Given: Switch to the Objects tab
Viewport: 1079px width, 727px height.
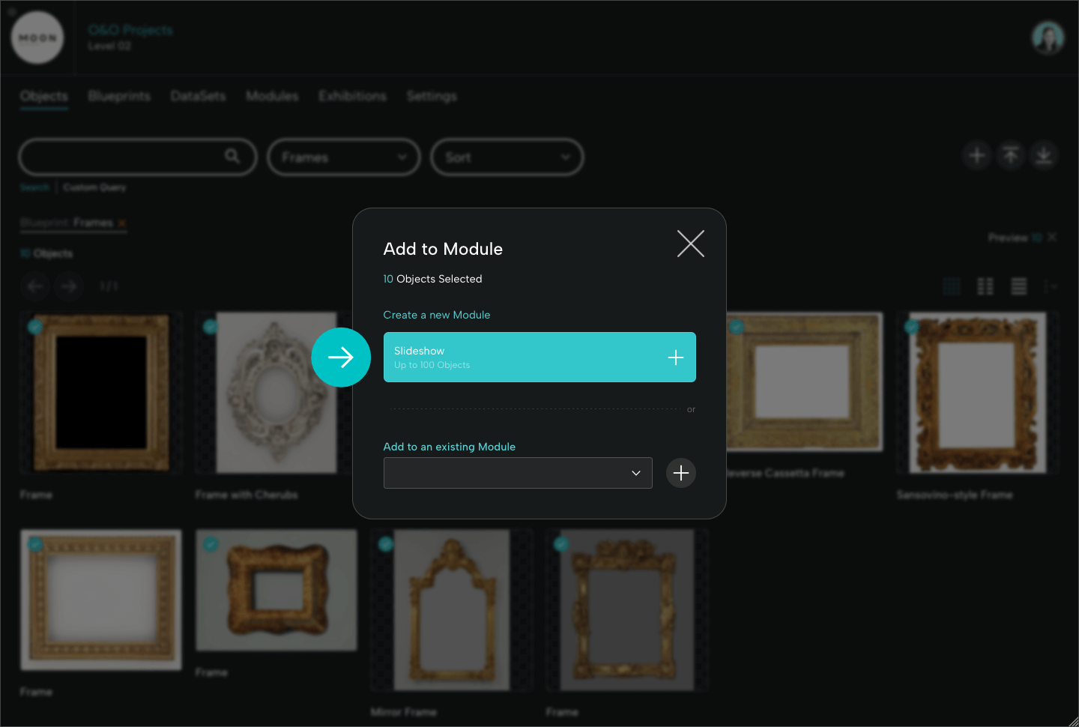Looking at the screenshot, I should 44,97.
